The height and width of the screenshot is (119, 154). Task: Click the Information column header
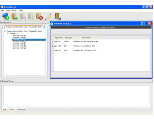(86, 38)
